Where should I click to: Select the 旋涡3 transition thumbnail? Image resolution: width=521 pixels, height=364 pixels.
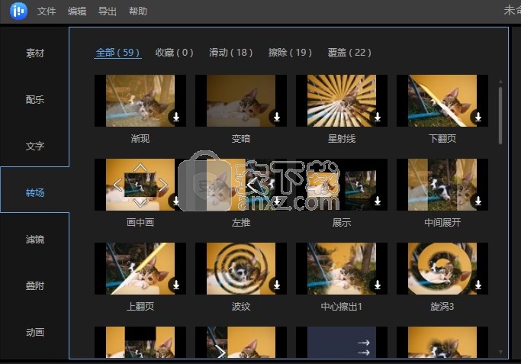pyautogui.click(x=442, y=269)
